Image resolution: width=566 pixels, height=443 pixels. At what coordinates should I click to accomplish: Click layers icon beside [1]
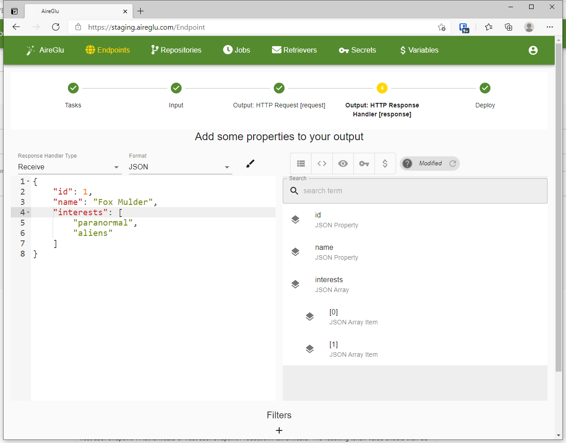click(310, 349)
